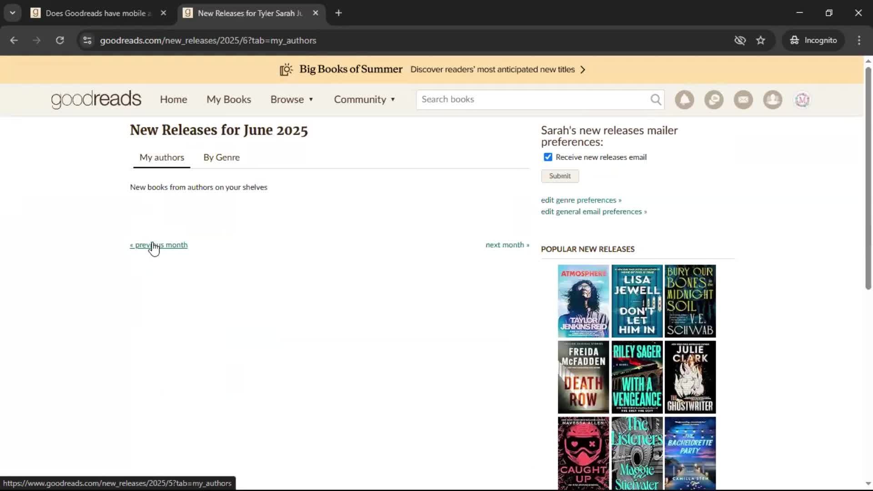873x491 pixels.
Task: Click the banner's right chevron arrow
Action: 583,70
